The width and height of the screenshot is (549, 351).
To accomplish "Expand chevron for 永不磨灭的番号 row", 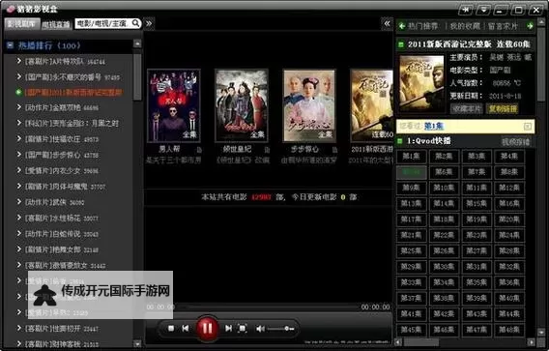I will pyautogui.click(x=19, y=76).
